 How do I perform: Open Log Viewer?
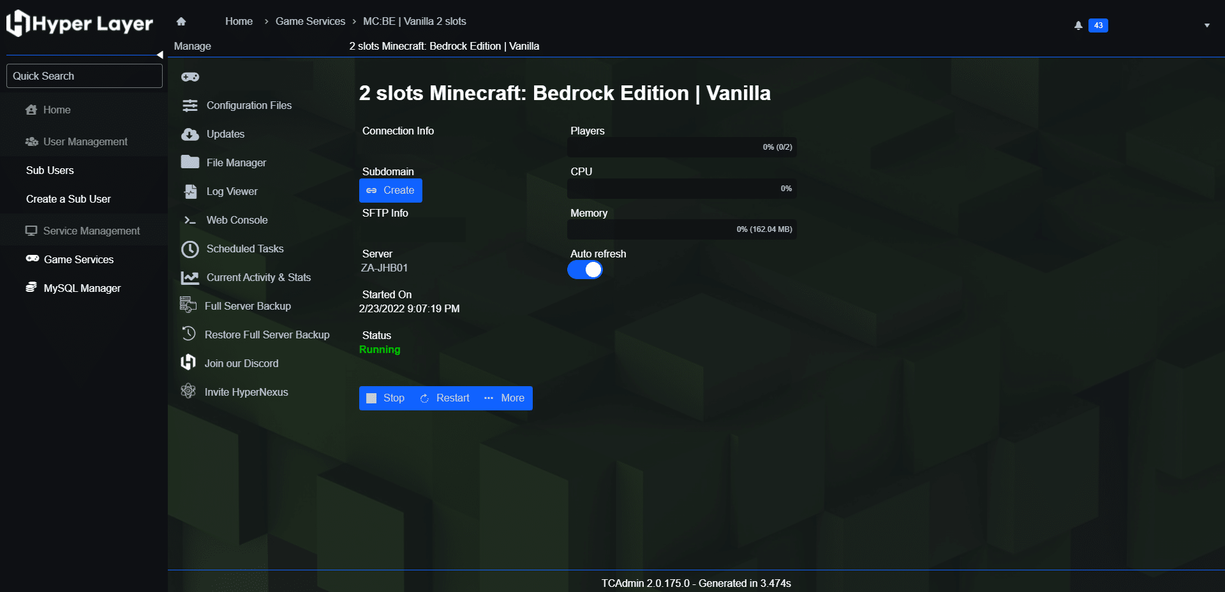[232, 192]
